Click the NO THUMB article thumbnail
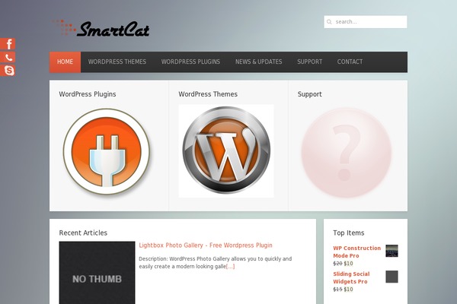This screenshot has height=304, width=457. click(x=97, y=273)
